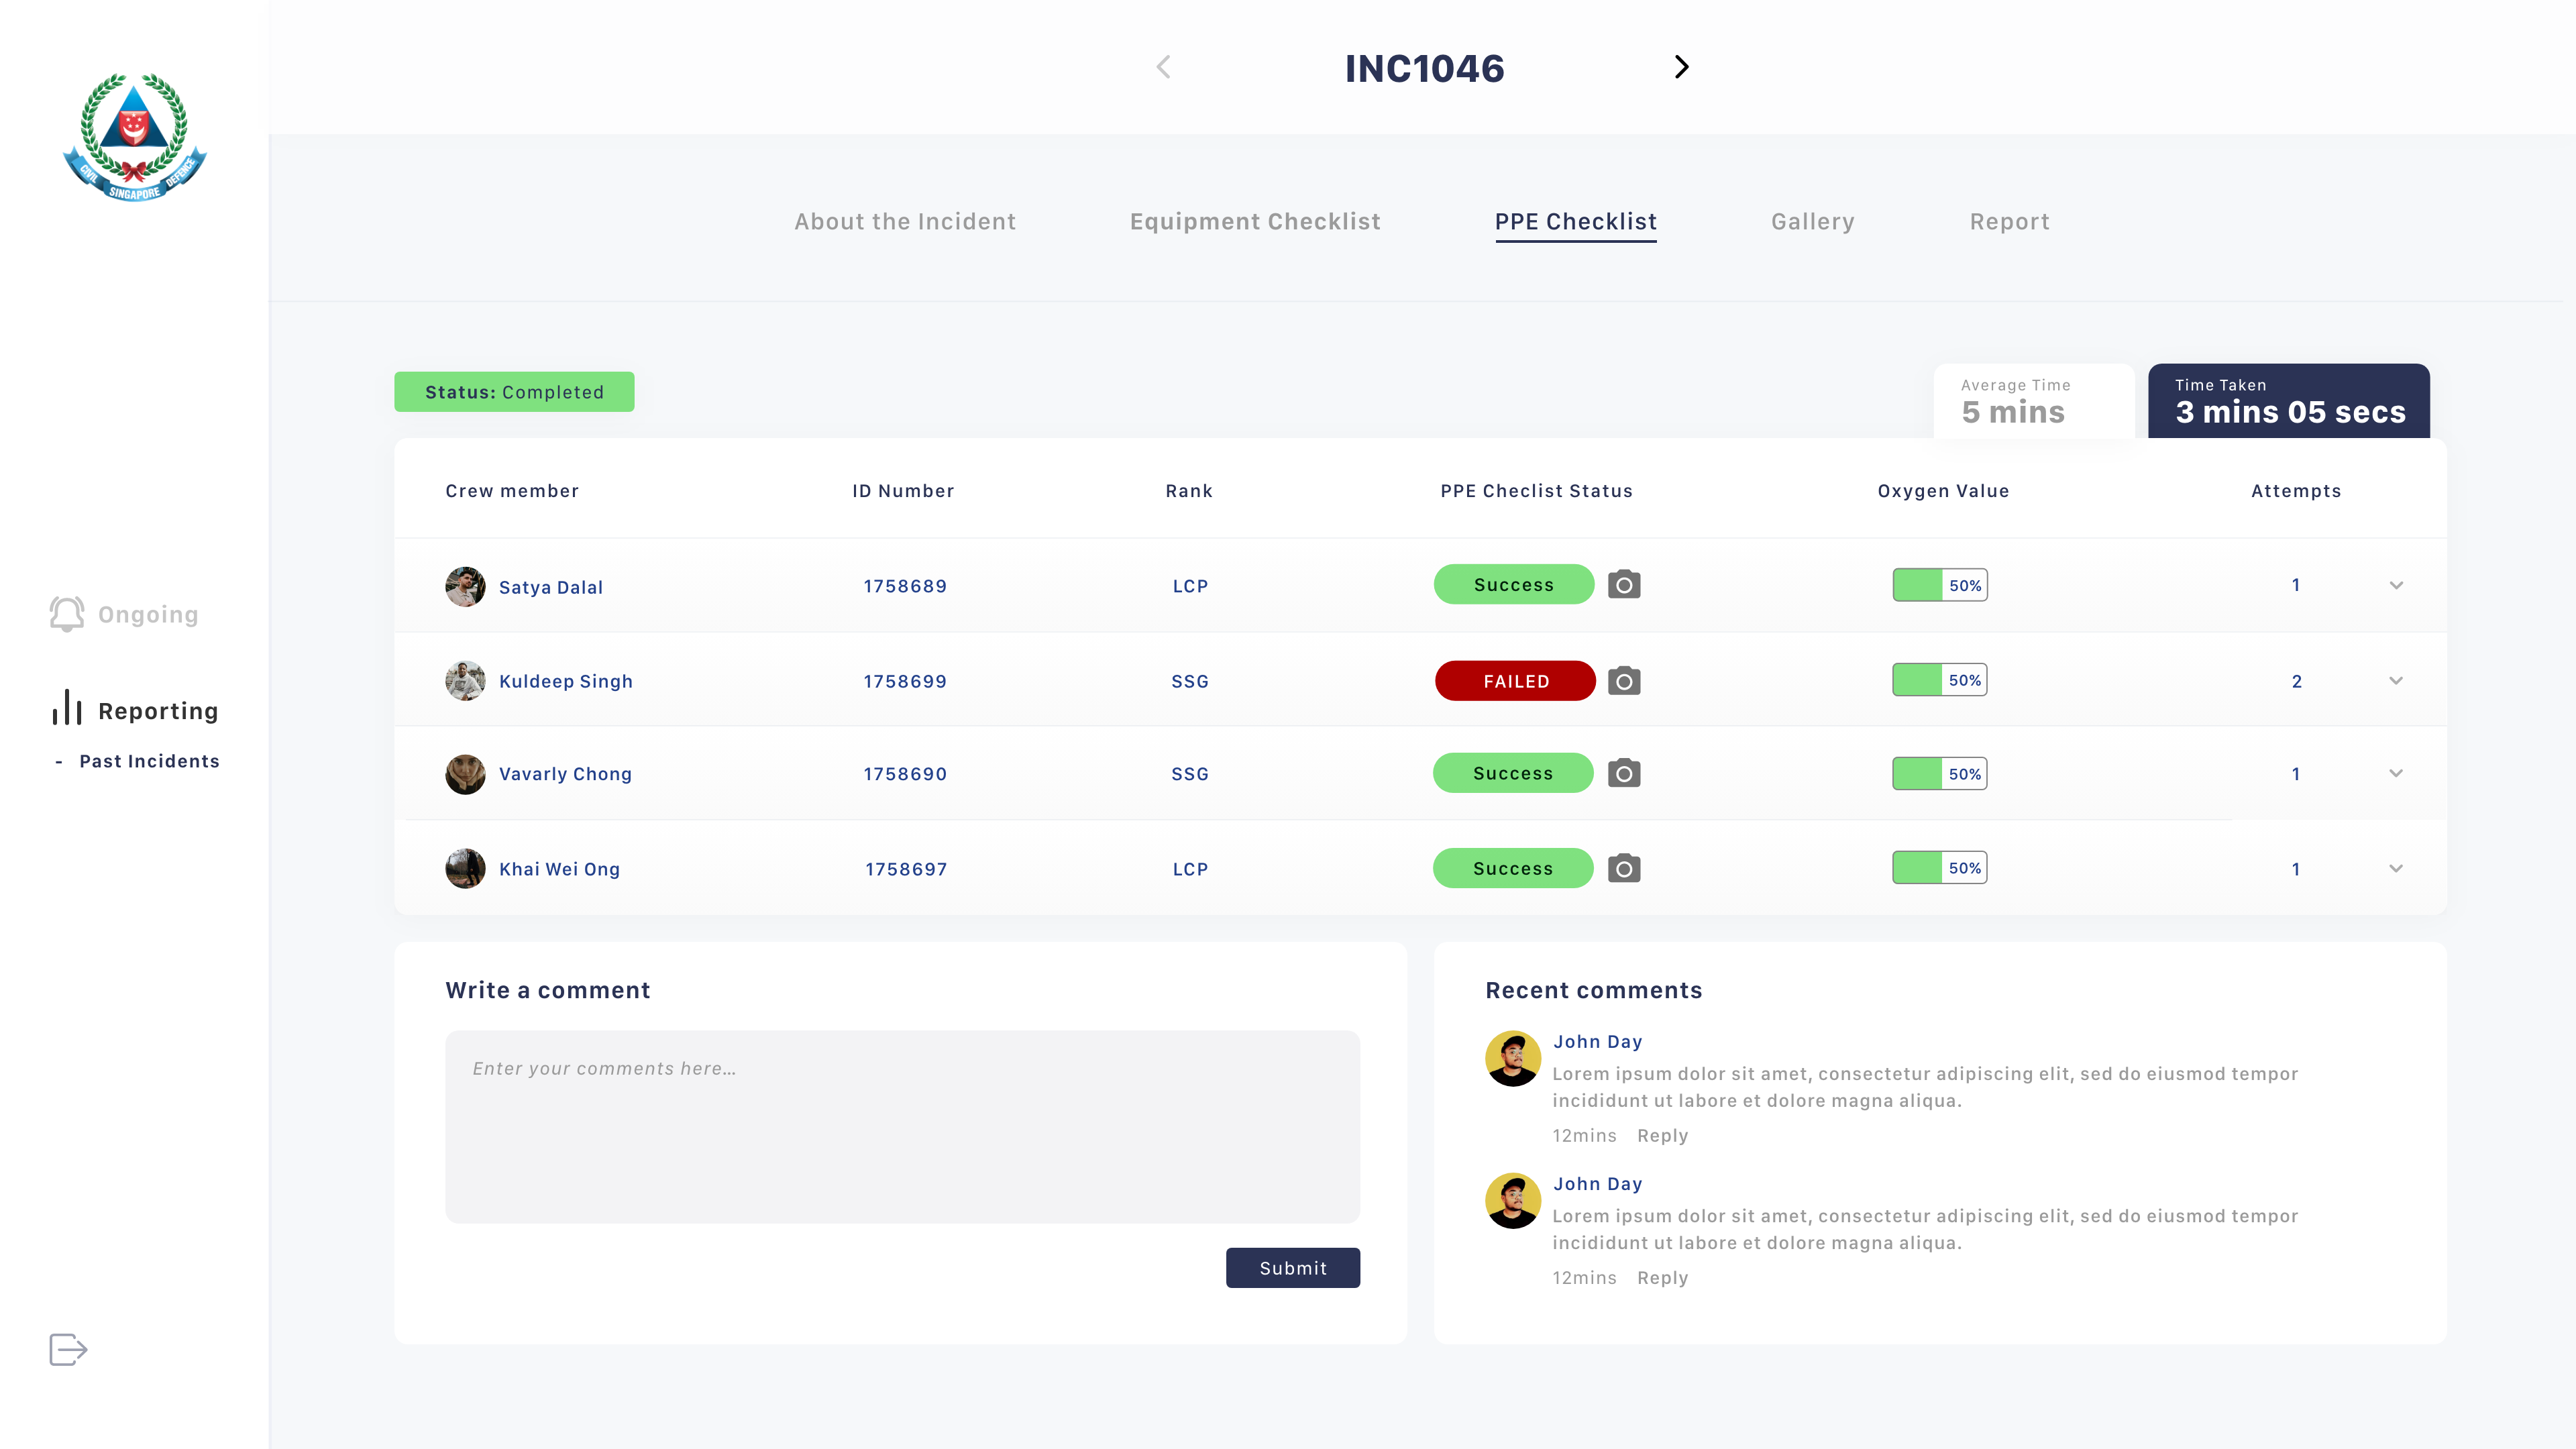This screenshot has height=1449, width=2576.
Task: Open camera photo for Khai Wei Ong
Action: (1624, 868)
